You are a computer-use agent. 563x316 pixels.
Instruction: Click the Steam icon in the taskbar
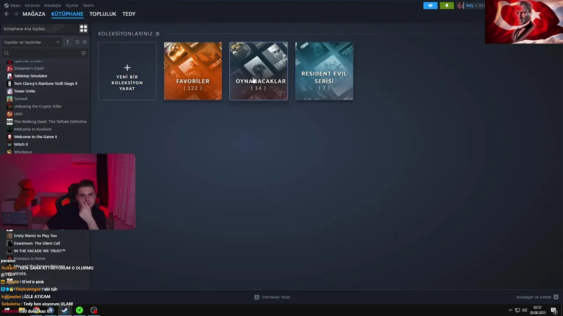tap(65, 310)
